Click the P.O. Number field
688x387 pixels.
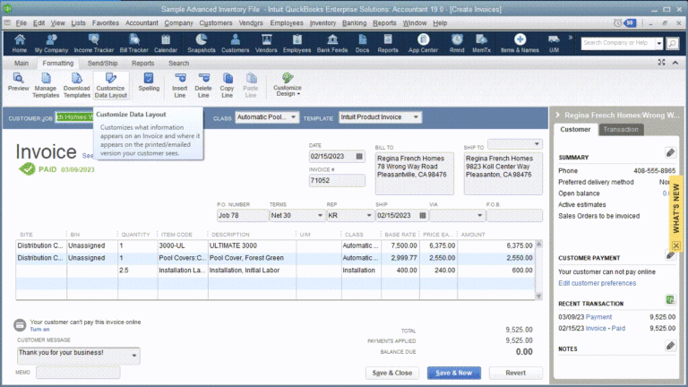tap(242, 215)
